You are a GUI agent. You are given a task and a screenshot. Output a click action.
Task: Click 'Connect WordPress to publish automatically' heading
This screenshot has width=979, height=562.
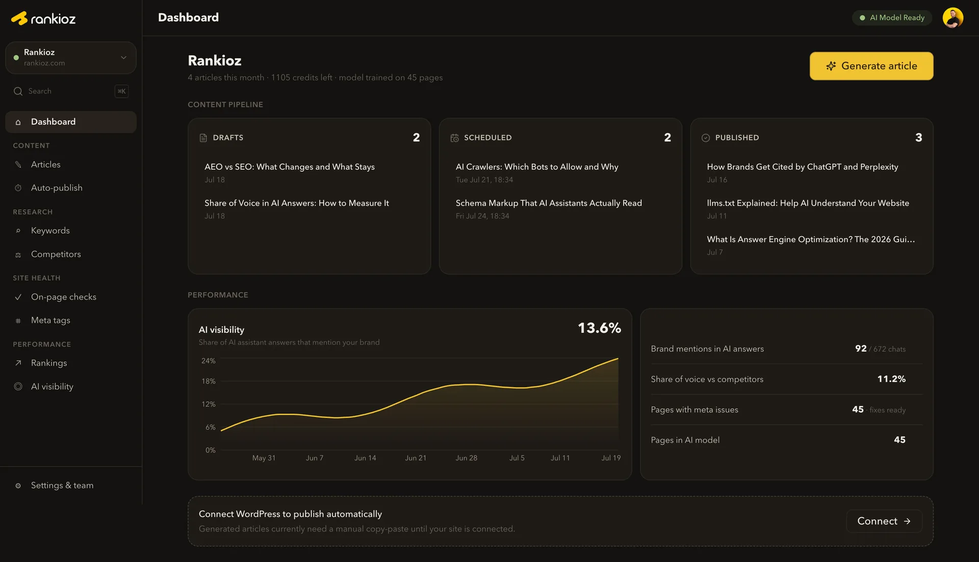click(290, 514)
